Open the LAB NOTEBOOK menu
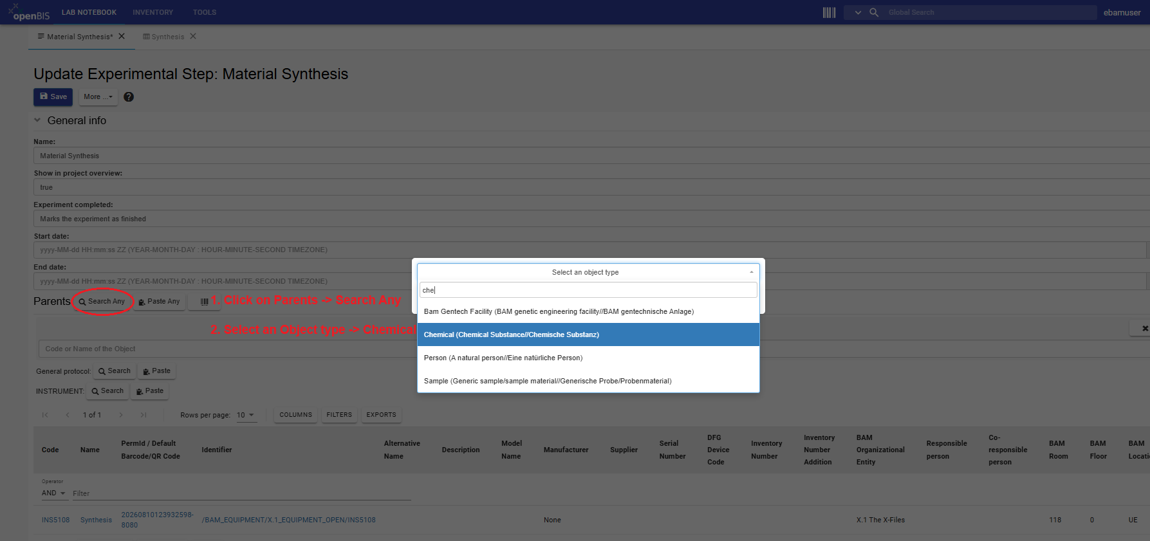 (x=89, y=12)
